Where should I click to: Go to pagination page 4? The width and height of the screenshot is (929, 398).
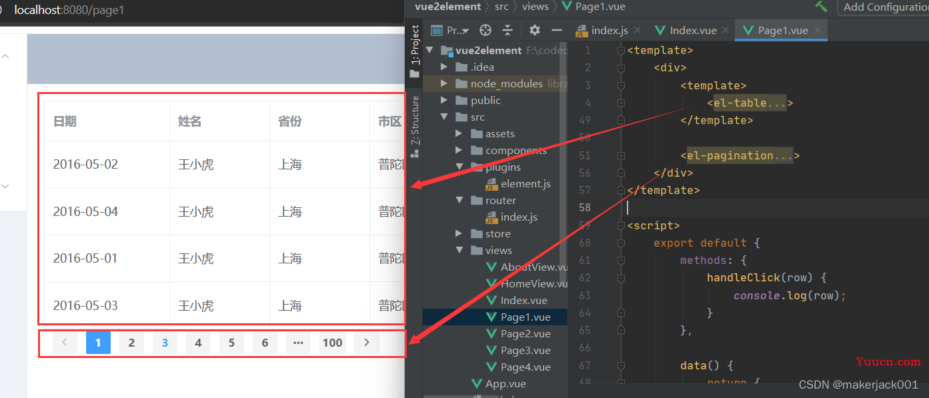198,343
